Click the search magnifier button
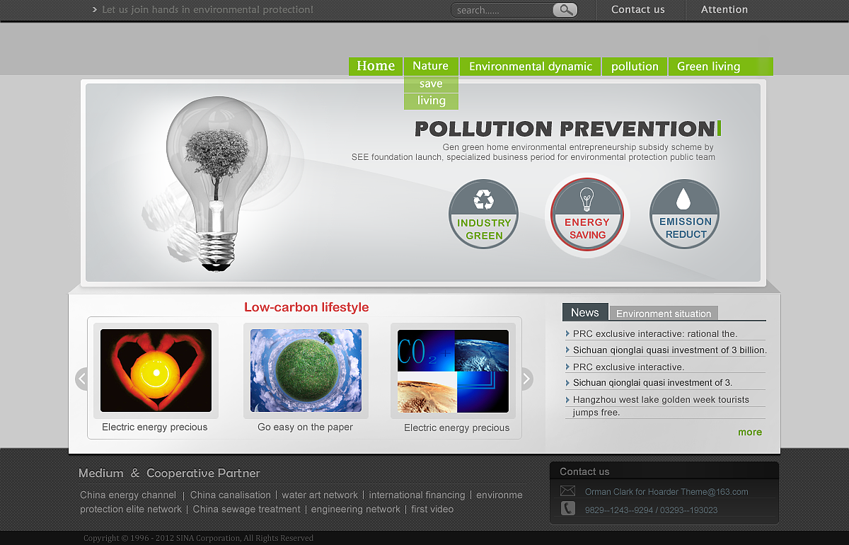This screenshot has height=545, width=849. [x=565, y=10]
